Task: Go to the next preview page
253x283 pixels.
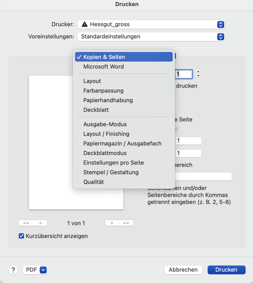Action: point(112,223)
